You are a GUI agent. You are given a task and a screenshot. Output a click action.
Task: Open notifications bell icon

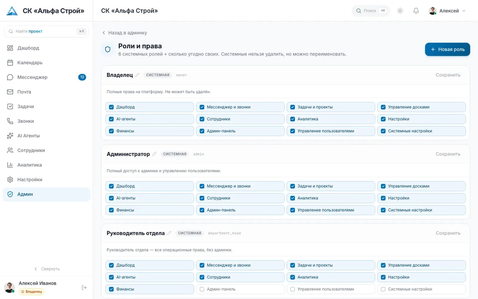point(416,11)
